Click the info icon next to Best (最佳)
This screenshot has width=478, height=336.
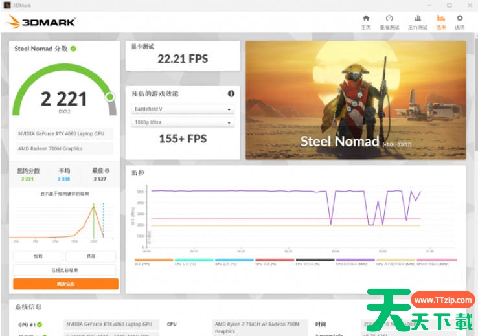point(108,171)
